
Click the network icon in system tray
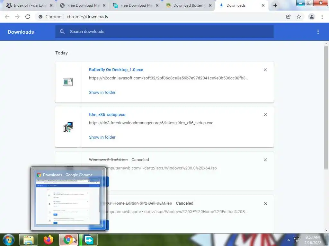tap(297, 240)
